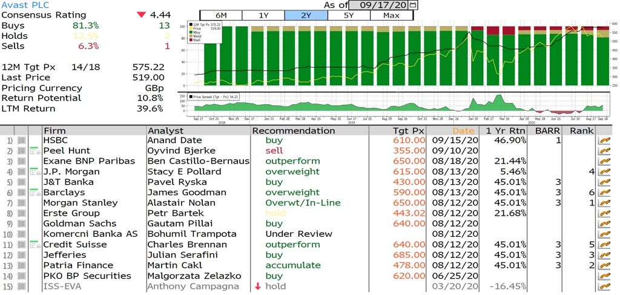Click the Under Review recommendation cell
Viewport: 620px width, 295px height.
[x=298, y=234]
